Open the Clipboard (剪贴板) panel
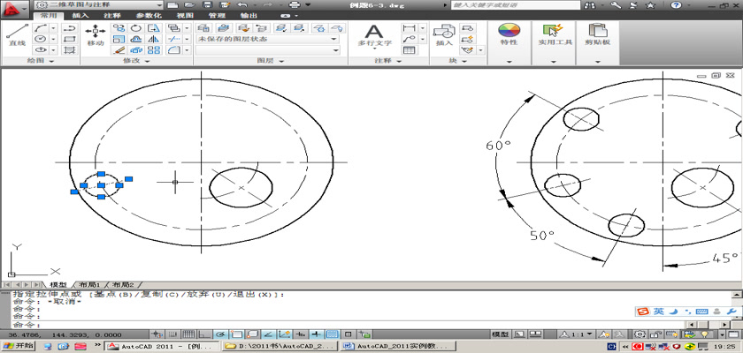 tap(600, 34)
